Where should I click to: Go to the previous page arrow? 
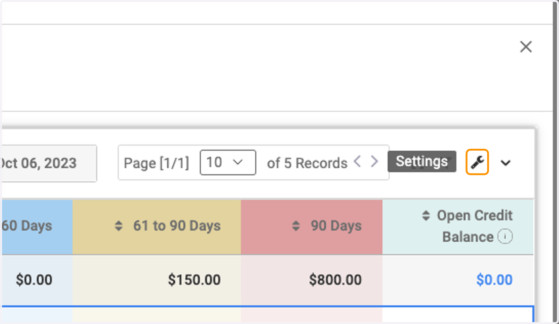(357, 161)
